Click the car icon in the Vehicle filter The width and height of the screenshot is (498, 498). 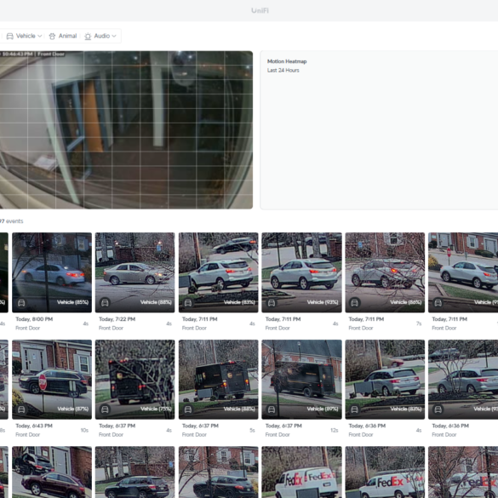click(x=10, y=37)
